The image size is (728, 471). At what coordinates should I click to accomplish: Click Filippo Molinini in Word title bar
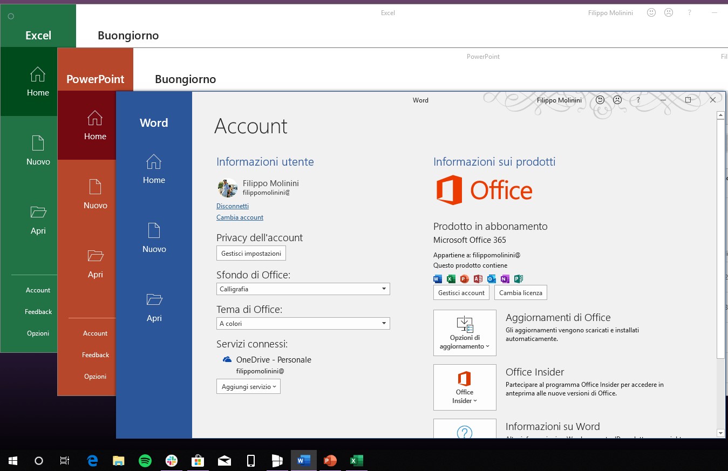(x=559, y=100)
